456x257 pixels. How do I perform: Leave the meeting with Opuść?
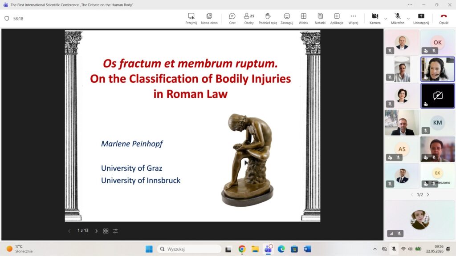pyautogui.click(x=444, y=19)
